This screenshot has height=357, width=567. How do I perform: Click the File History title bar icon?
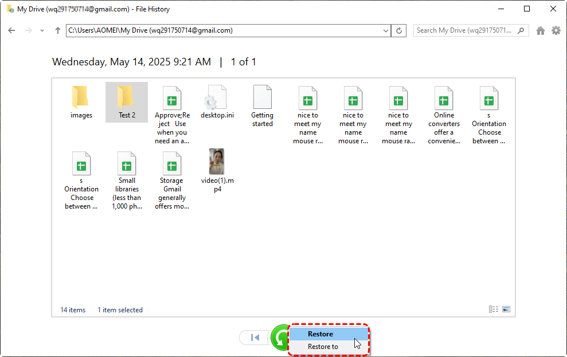click(10, 9)
